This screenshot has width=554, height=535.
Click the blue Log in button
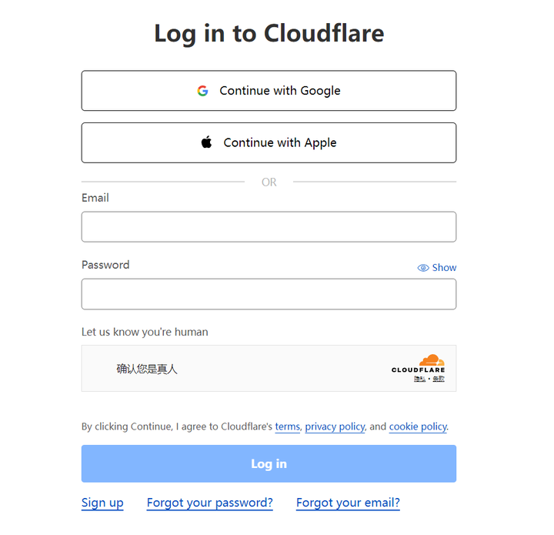tap(269, 463)
